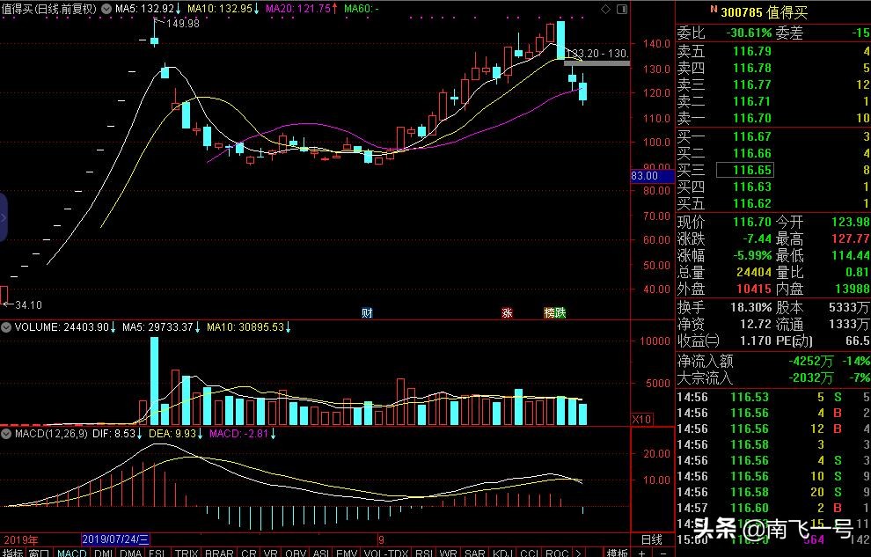Click the 涨 event marker on chart

507,312
